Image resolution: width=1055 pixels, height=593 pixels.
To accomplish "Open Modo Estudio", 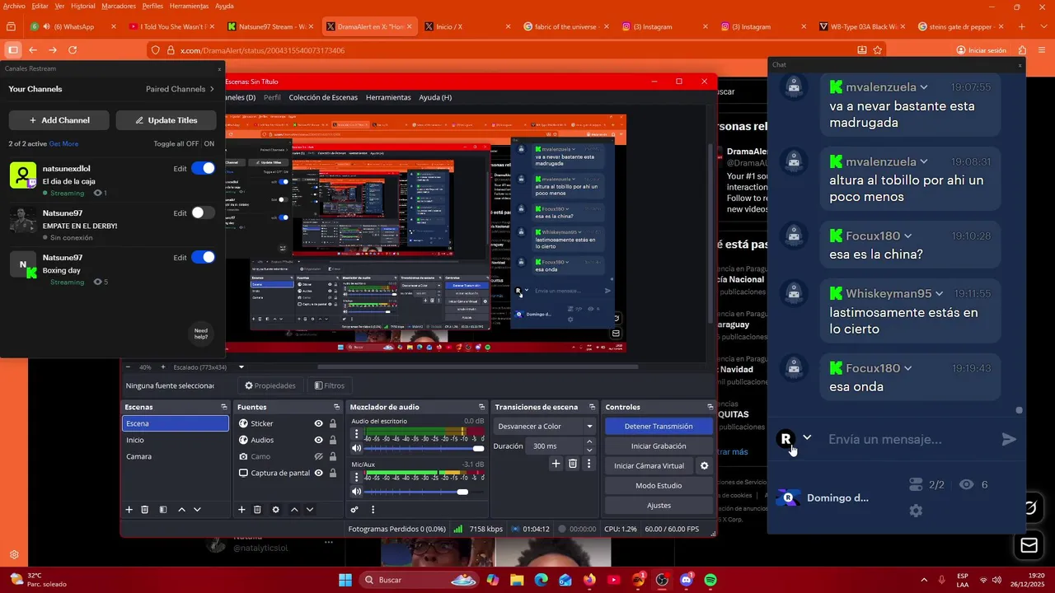I will coord(659,485).
